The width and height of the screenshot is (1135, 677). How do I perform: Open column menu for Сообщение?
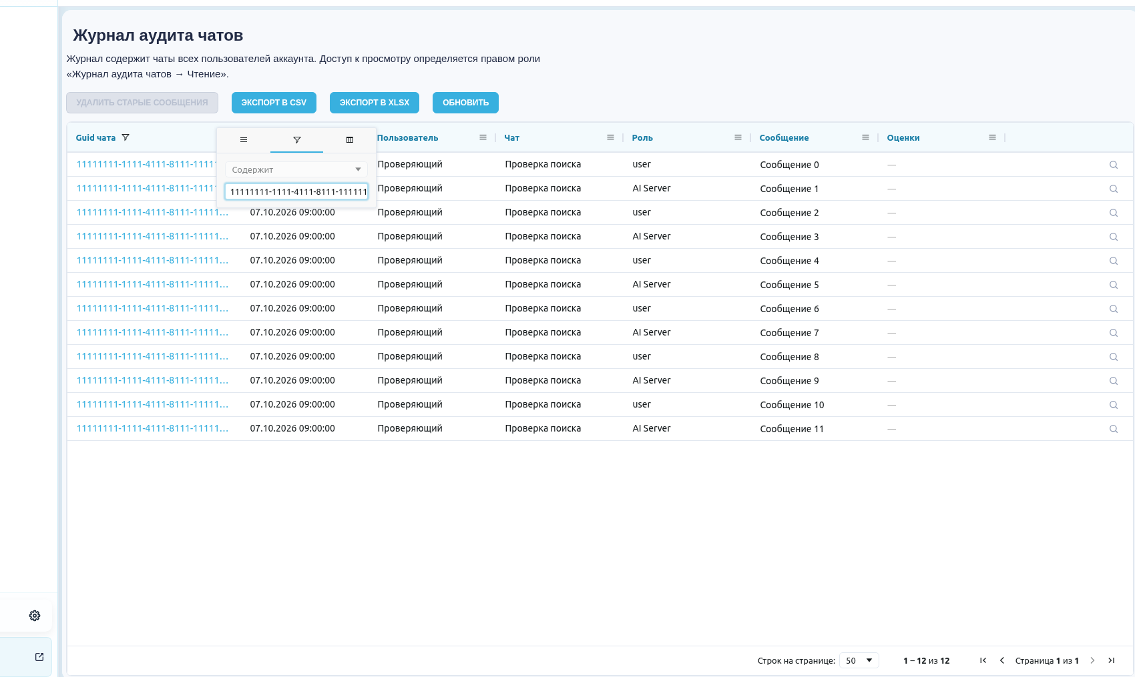[x=865, y=137]
